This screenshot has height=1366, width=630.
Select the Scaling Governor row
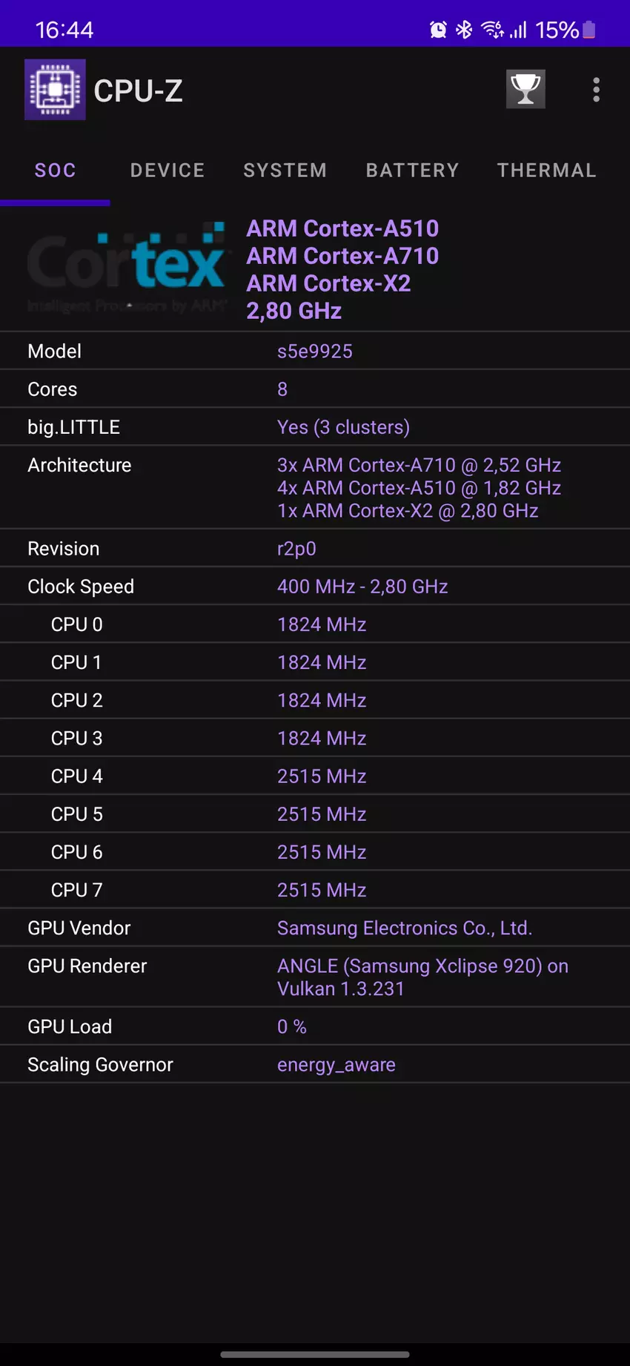[315, 1065]
